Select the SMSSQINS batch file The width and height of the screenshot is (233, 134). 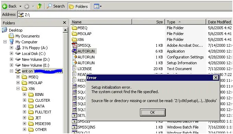tap(86, 127)
